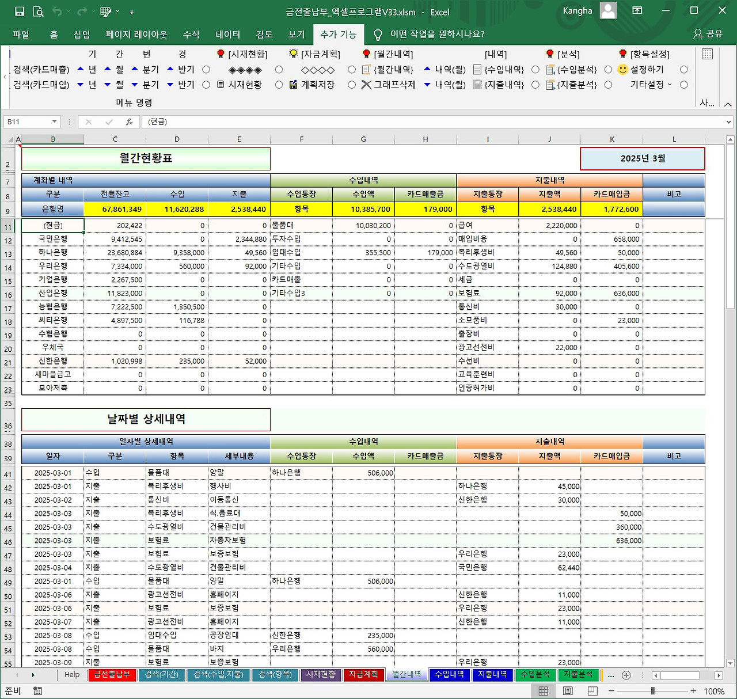
Task: Select circle button left of 시재현황
Action: (x=206, y=85)
